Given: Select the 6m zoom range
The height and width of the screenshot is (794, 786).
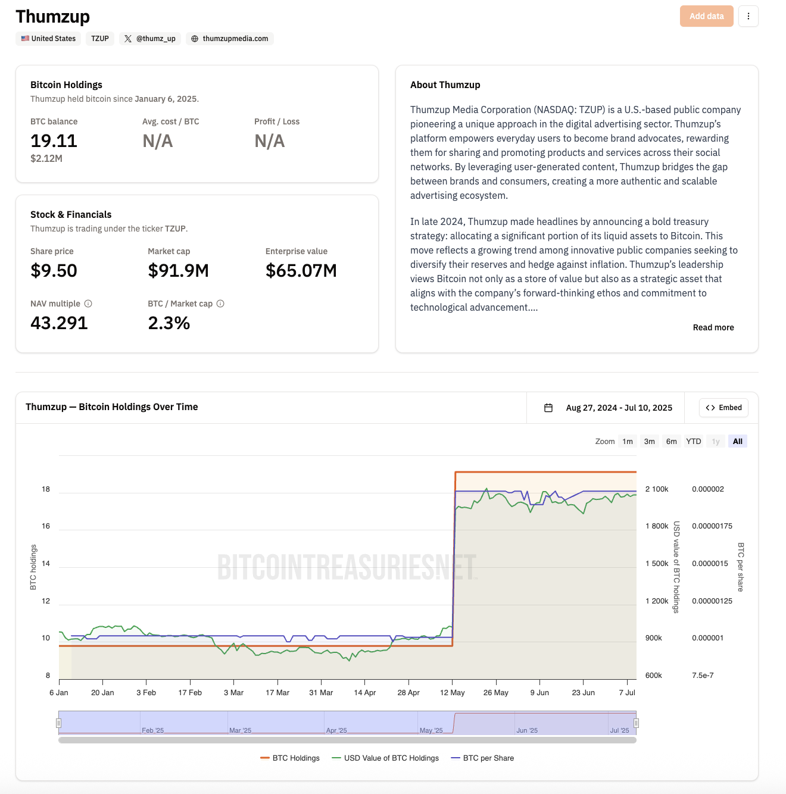Looking at the screenshot, I should pyautogui.click(x=671, y=442).
